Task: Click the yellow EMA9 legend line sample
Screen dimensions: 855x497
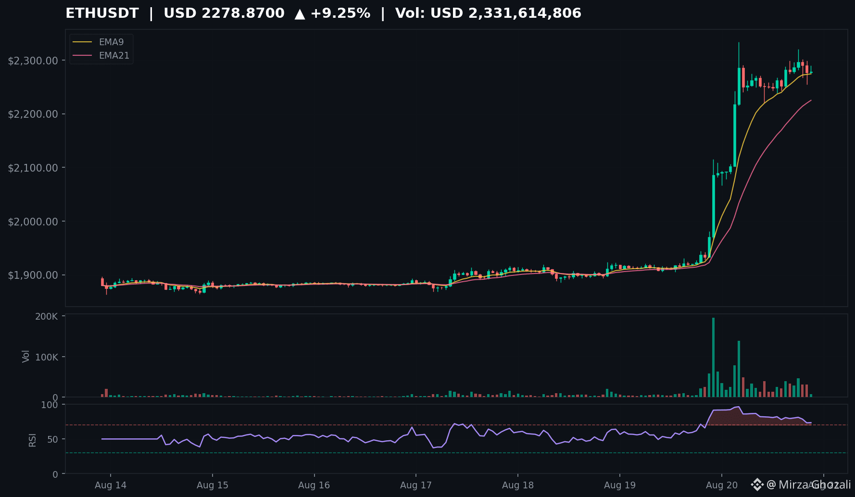Action: pyautogui.click(x=82, y=42)
